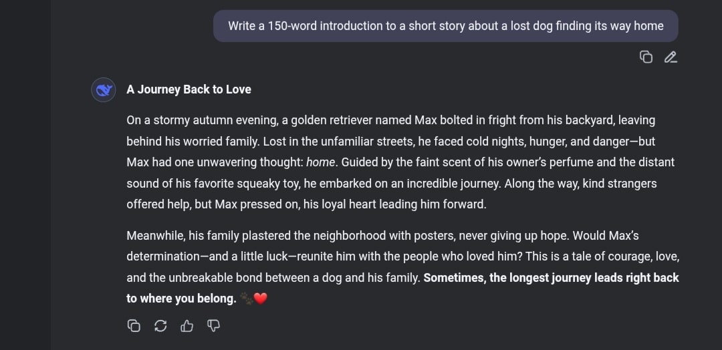Click the paw prints emoji
Viewport: 722px width, 350px height.
(x=246, y=299)
